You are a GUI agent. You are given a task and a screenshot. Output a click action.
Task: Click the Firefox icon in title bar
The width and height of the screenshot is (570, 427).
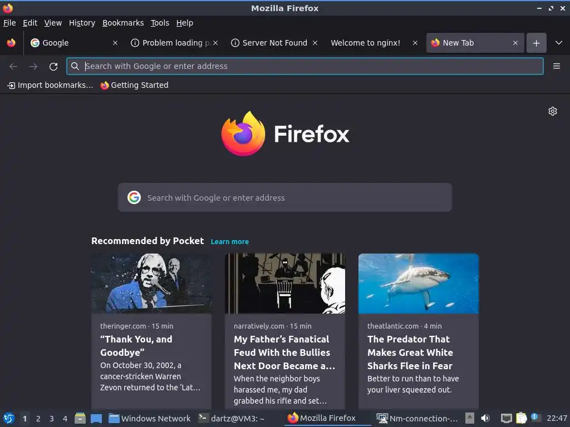(x=8, y=8)
